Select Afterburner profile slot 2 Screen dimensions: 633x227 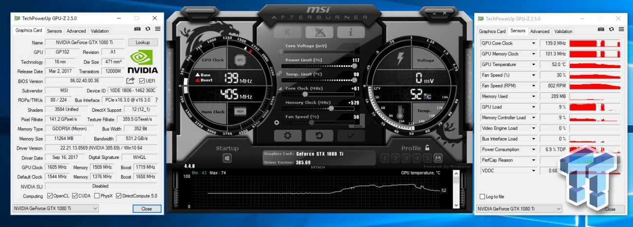pyautogui.click(x=395, y=158)
